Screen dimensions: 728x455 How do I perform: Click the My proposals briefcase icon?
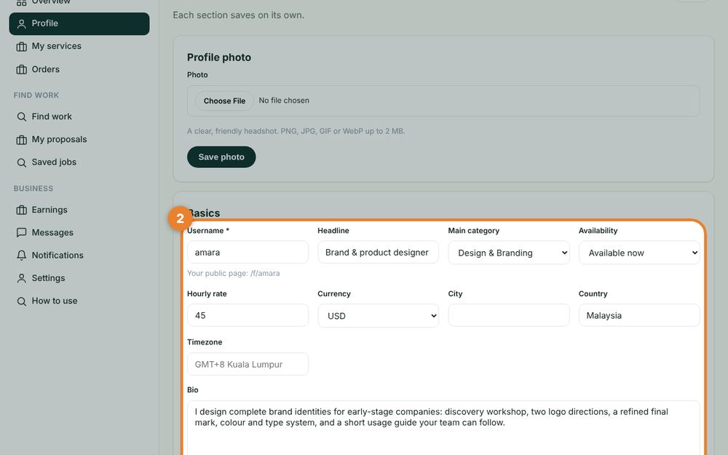pos(21,140)
